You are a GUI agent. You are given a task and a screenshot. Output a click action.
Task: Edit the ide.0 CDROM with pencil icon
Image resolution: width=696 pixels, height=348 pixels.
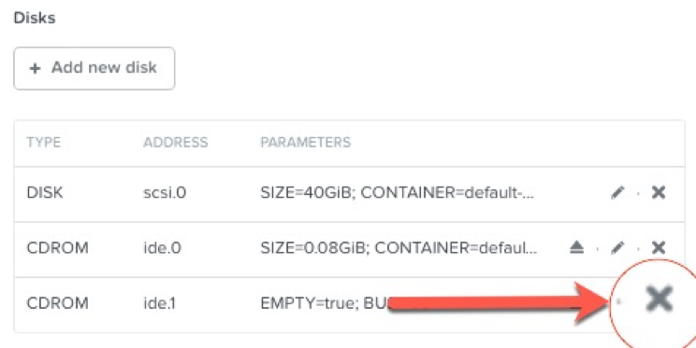pyautogui.click(x=617, y=247)
